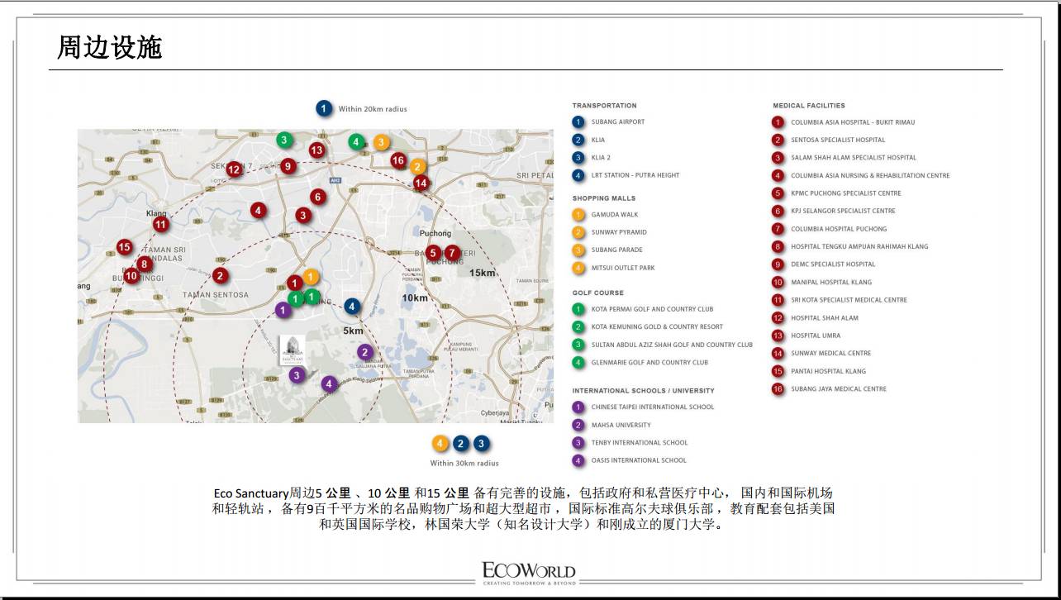Select the KLIA 2 legend icon
This screenshot has height=600, width=1061.
[578, 158]
